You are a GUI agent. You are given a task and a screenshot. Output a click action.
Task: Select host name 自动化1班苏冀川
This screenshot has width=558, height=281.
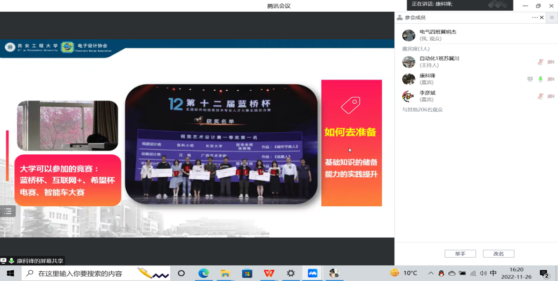pyautogui.click(x=439, y=59)
